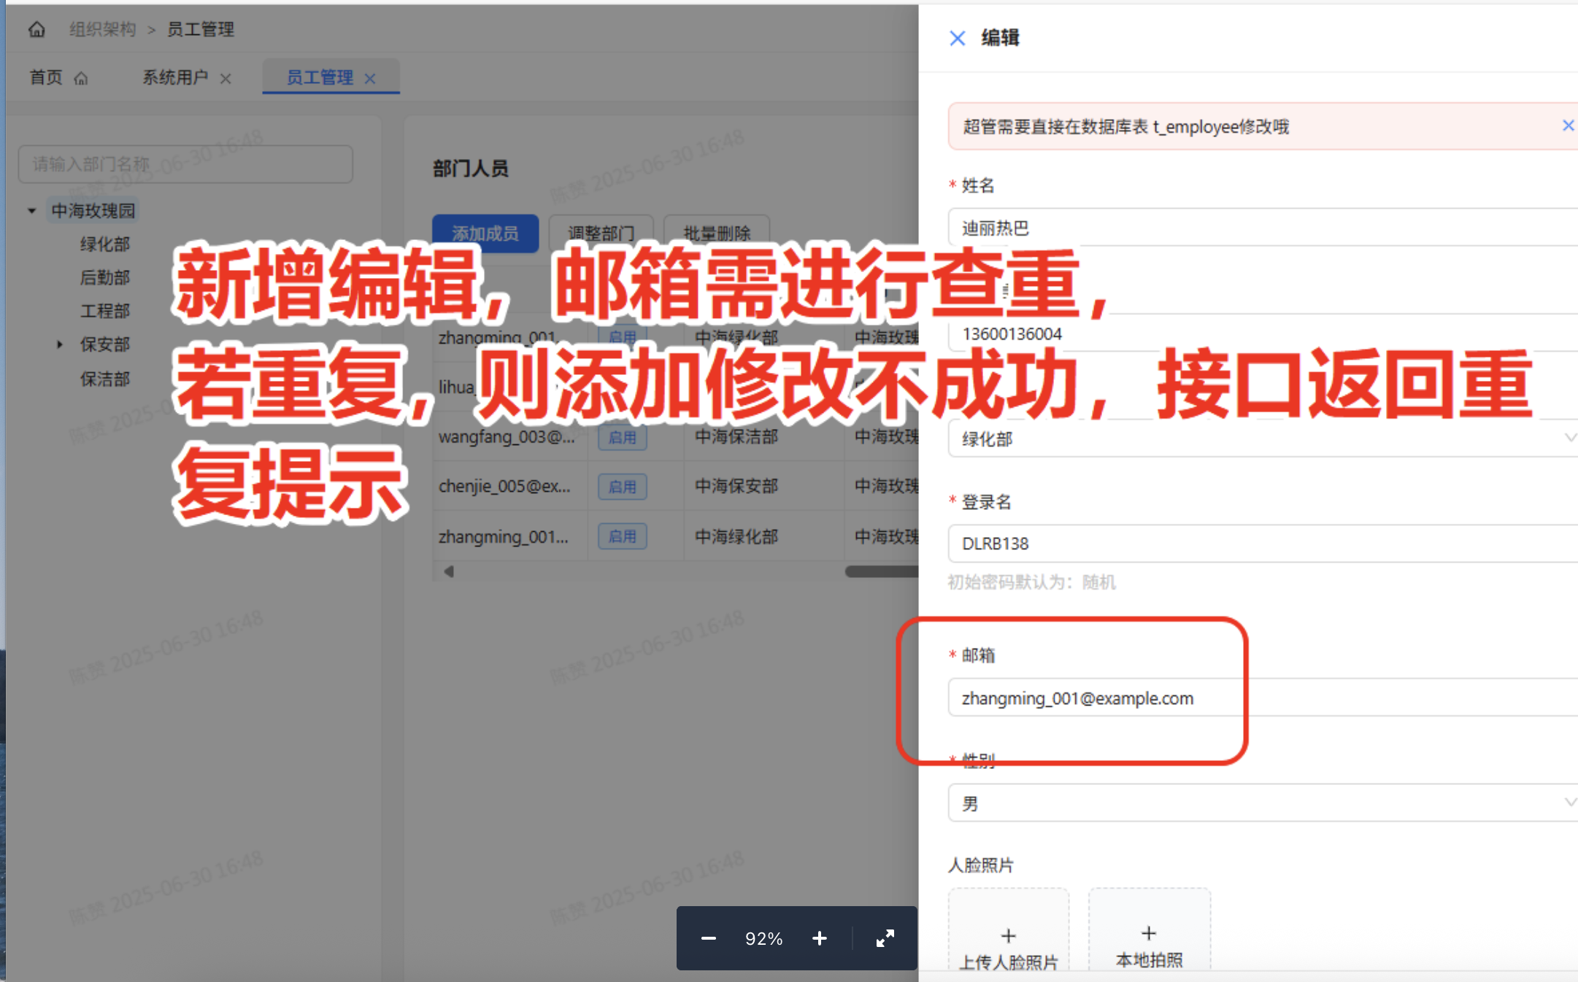Enter fullscreen with the expand-arrows icon
This screenshot has width=1578, height=982.
885,938
